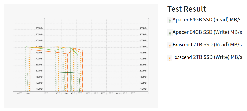Click the 50MB label on the left axis

[39, 89]
